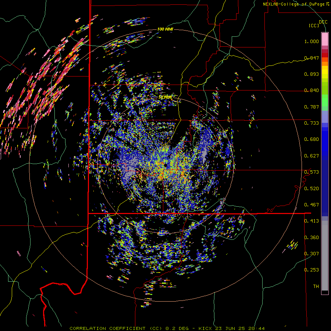Click the 0.627 color scale value
This screenshot has height=331, width=331.
pyautogui.click(x=312, y=156)
